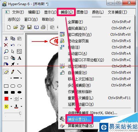The image size is (138, 132).
Task: Open the 颜色(L) menu
Action: point(98,12)
